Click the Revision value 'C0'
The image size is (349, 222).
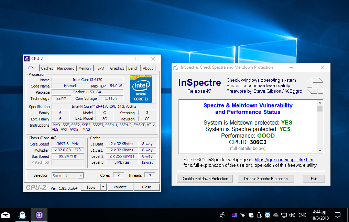[147, 119]
